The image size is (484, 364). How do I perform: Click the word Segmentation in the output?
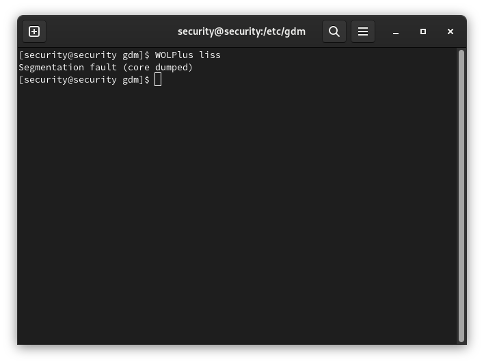(51, 67)
